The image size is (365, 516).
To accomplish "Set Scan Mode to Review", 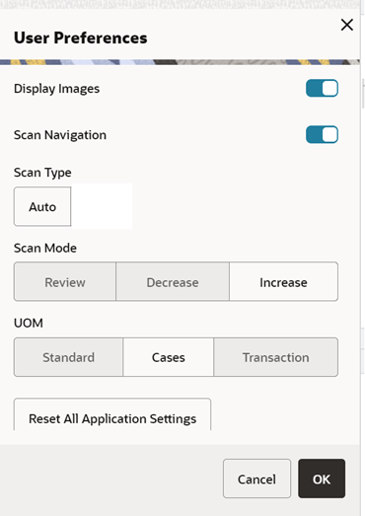I will tap(65, 282).
